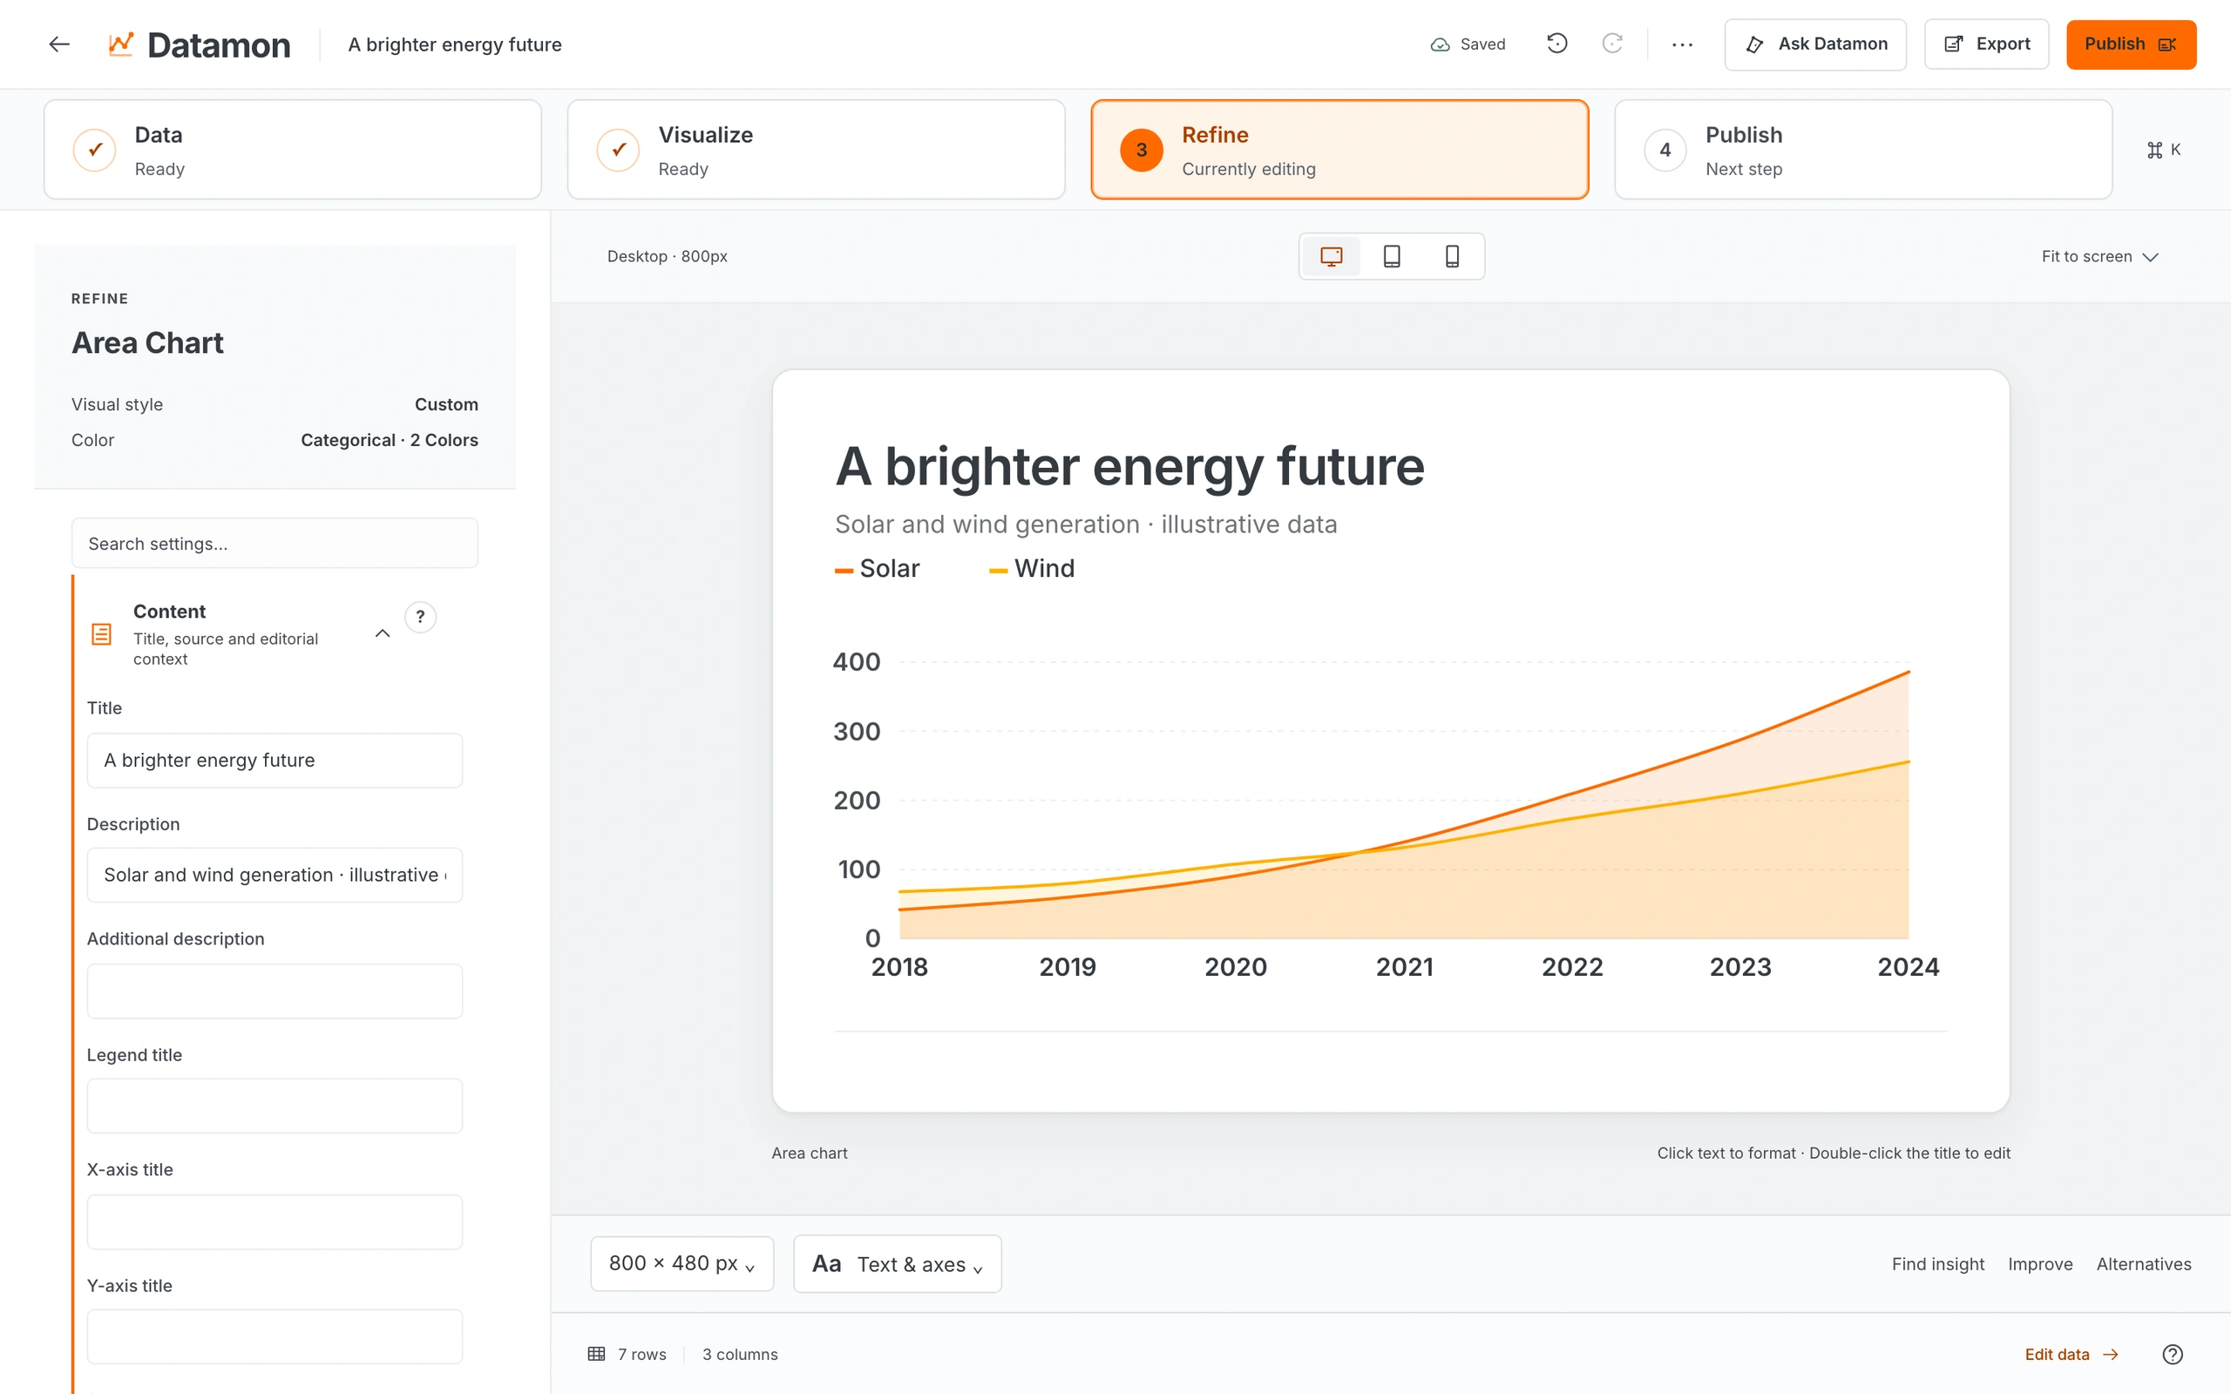Click the redo icon

(1612, 44)
